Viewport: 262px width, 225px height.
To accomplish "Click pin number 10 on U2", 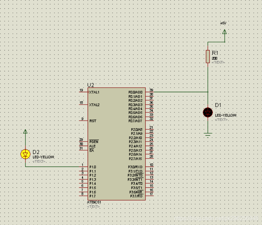I will point(151,165).
